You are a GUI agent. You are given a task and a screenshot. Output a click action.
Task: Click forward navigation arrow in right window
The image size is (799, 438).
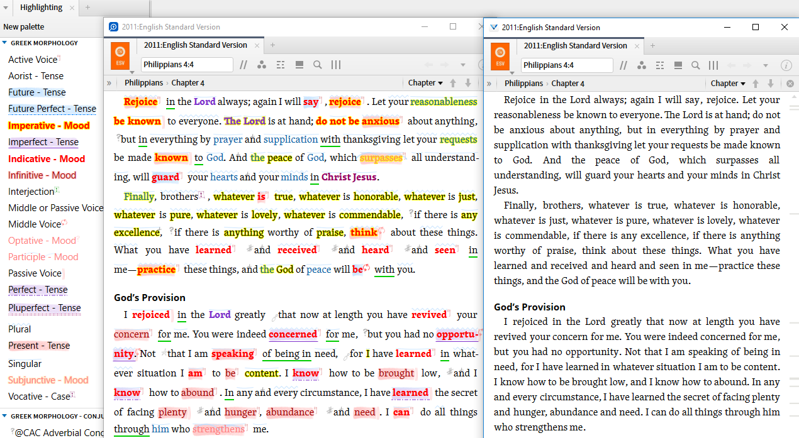point(749,65)
